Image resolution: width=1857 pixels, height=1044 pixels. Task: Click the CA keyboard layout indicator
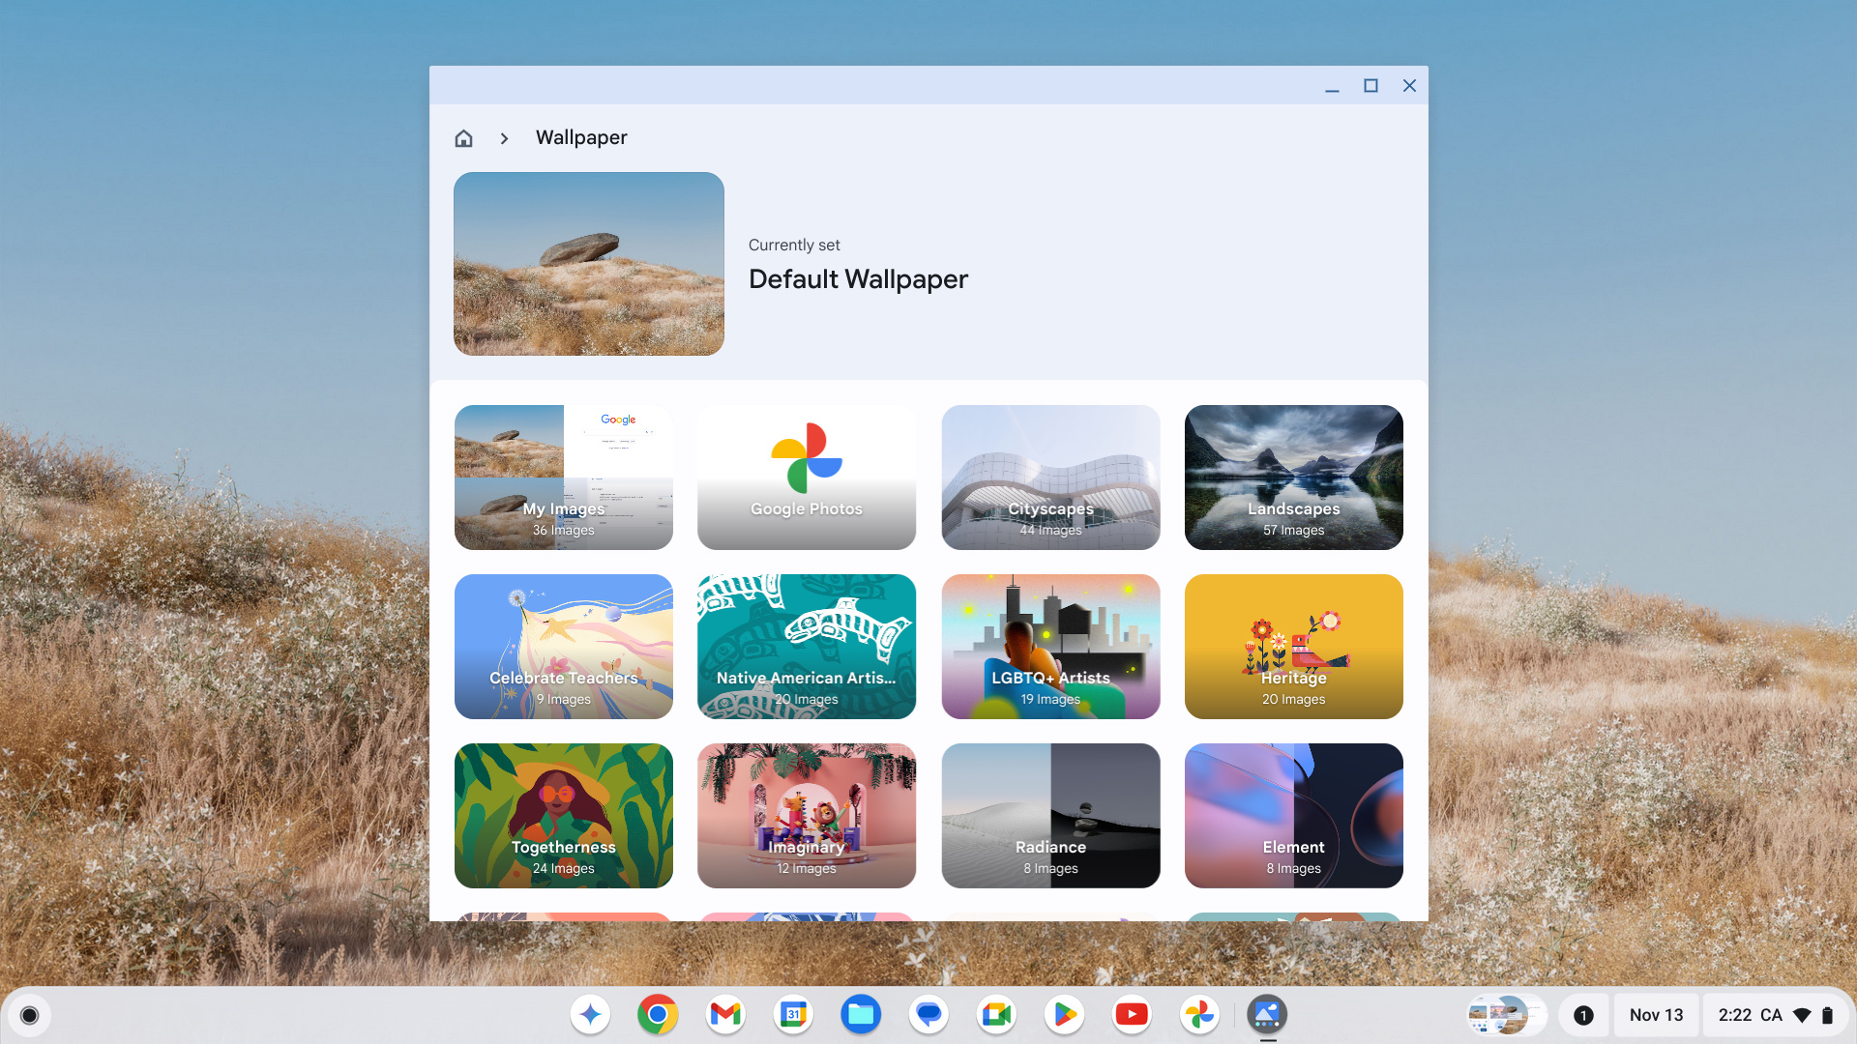[x=1771, y=1015]
